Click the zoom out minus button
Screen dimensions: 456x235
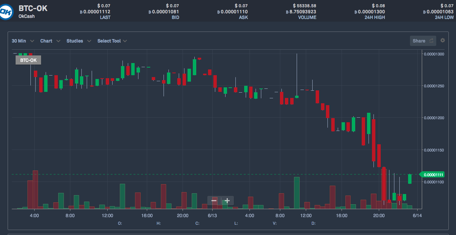[214, 200]
